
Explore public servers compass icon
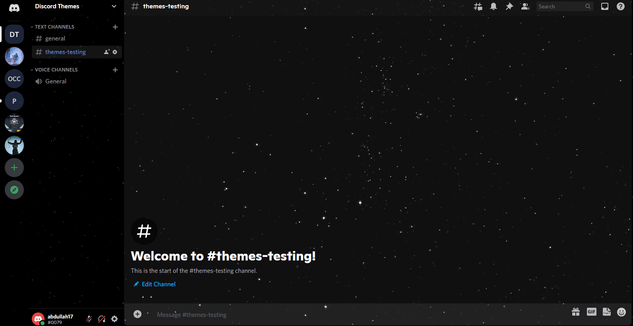pos(14,190)
